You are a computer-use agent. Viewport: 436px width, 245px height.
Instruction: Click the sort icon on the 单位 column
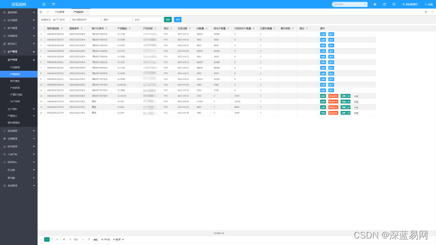pos(171,29)
